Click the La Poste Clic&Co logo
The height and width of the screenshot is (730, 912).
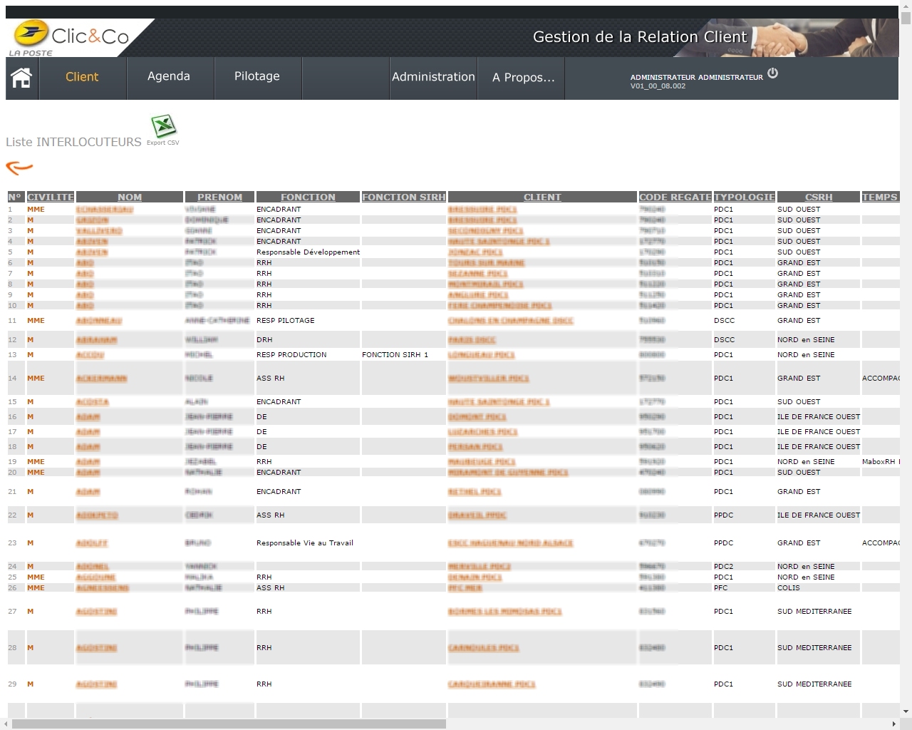70,37
